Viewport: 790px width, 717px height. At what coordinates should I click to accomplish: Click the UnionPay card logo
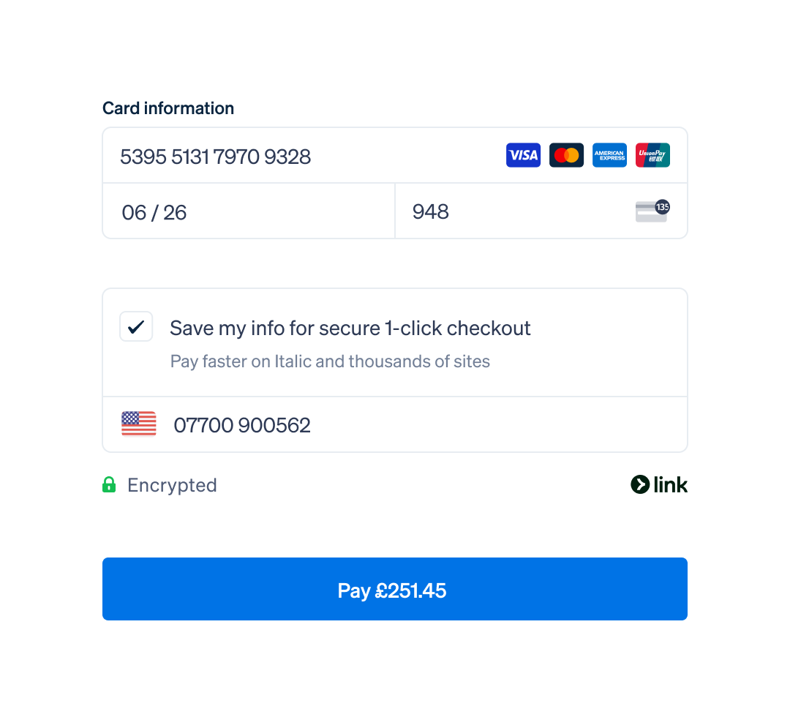coord(652,155)
